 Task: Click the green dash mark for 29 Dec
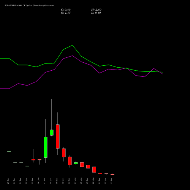click(x=9, y=152)
